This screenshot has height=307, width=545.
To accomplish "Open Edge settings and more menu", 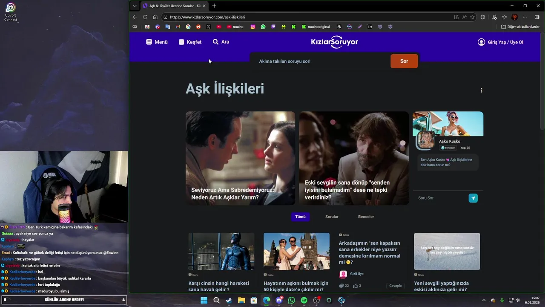I will [525, 17].
